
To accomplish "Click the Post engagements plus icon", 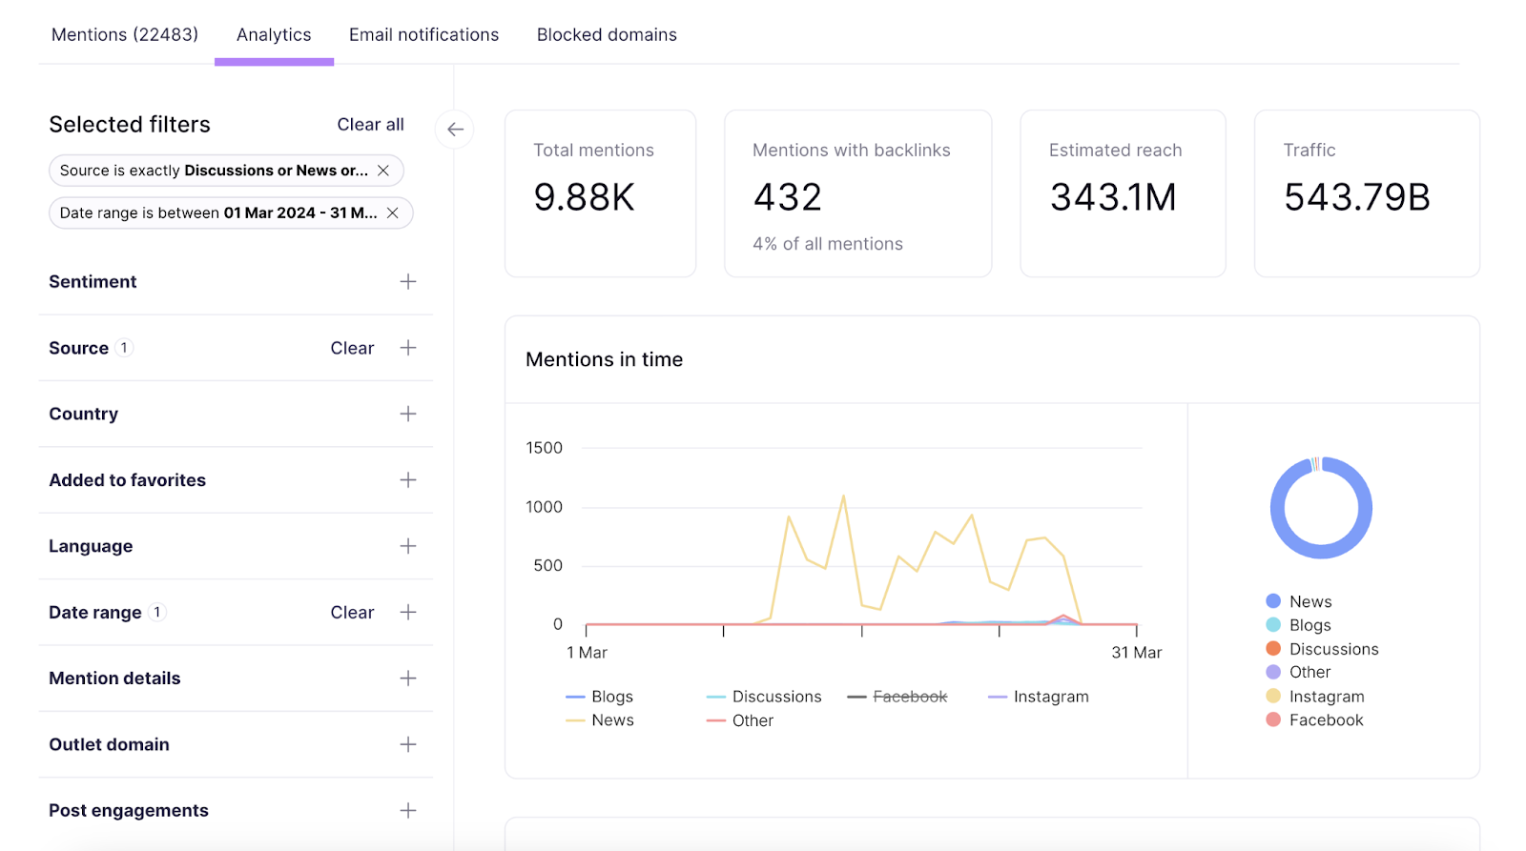I will tap(407, 811).
